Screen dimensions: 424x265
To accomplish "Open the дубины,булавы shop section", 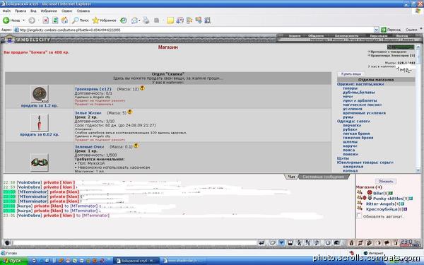I will (x=358, y=92).
